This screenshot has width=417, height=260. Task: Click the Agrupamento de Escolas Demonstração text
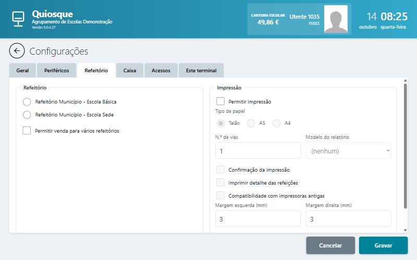tap(72, 22)
